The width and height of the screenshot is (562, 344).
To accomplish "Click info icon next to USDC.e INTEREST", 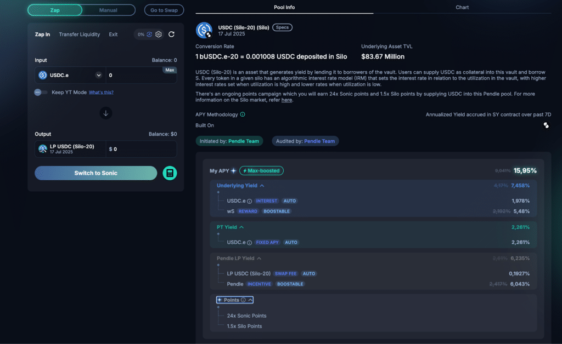I will (250, 201).
